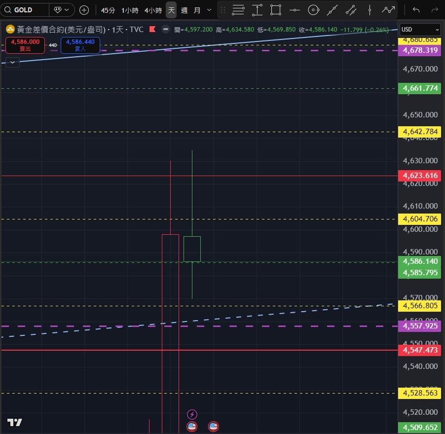The width and height of the screenshot is (445, 434).
Task: Switch to the 4小時 timeframe
Action: 153,10
